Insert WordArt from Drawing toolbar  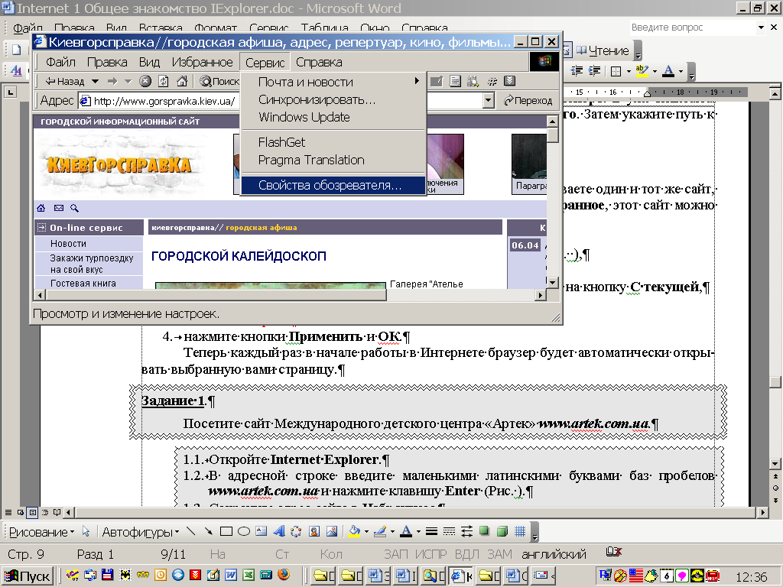click(278, 531)
